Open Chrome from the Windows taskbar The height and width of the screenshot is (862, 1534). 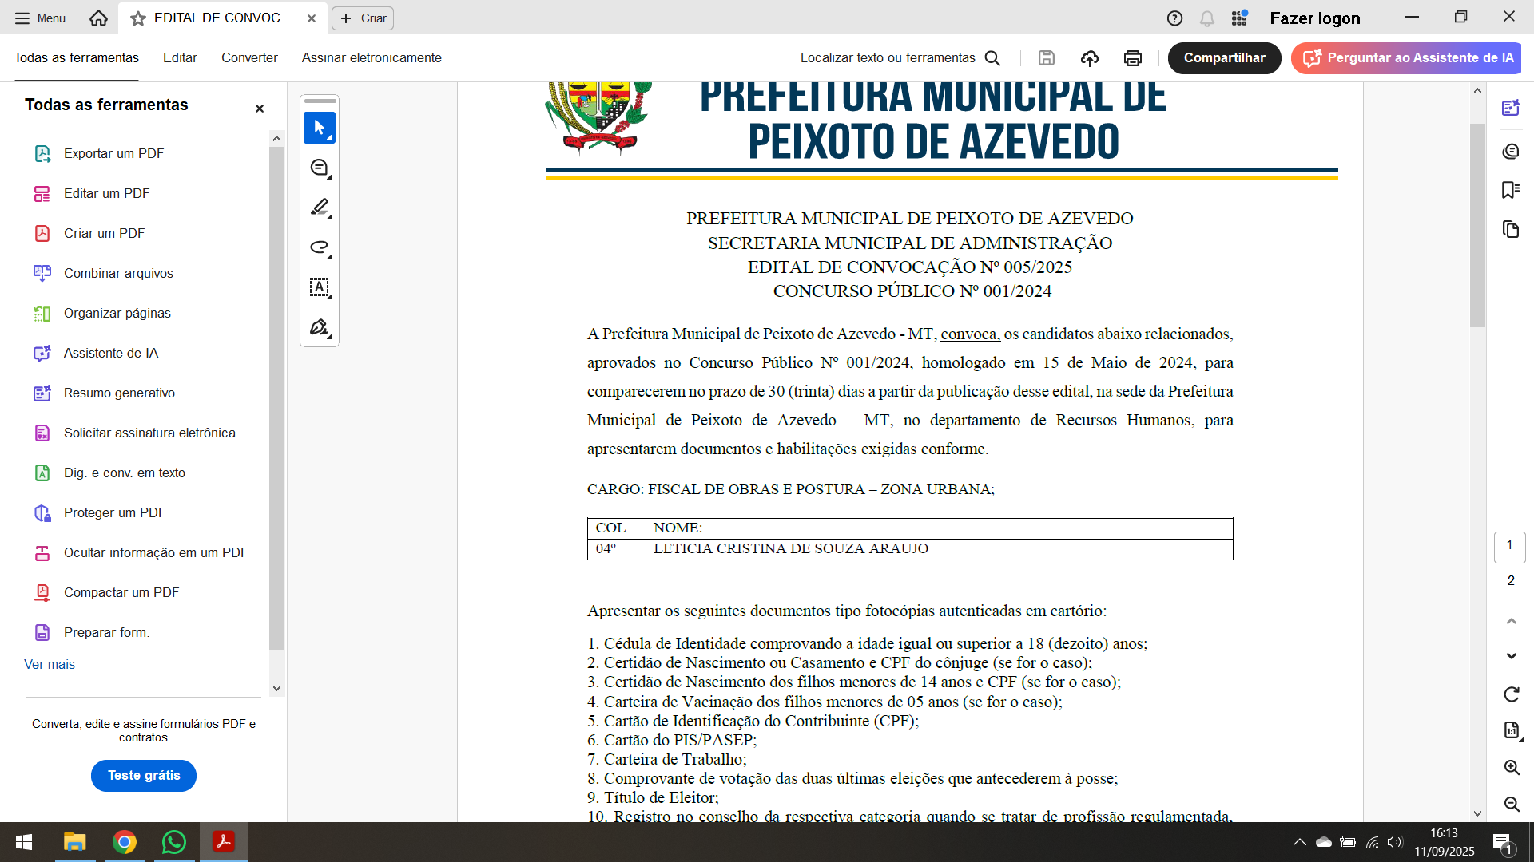[125, 842]
